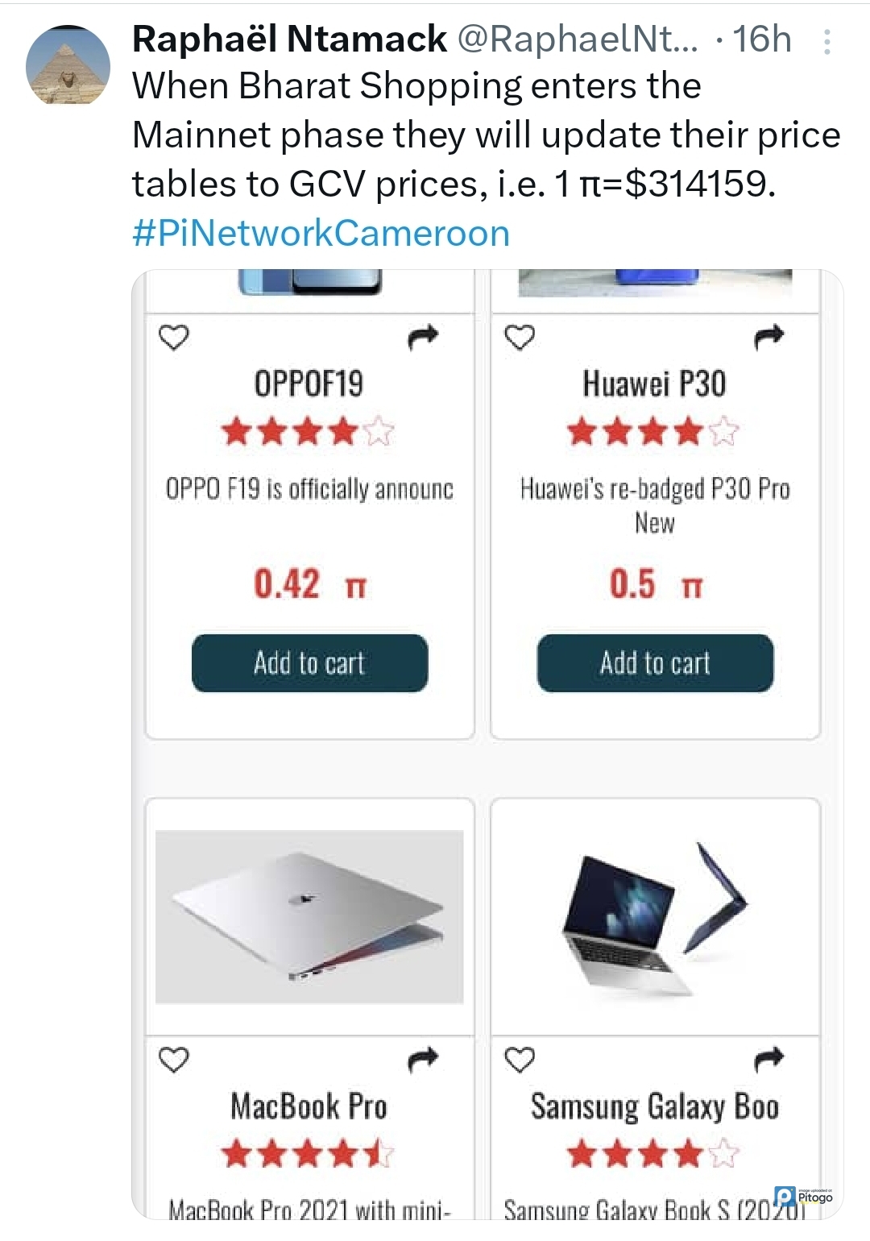Share Huawei P30 using the arrow icon

(x=768, y=337)
